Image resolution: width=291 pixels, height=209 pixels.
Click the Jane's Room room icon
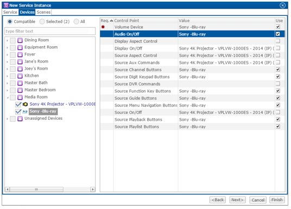tap(20, 62)
